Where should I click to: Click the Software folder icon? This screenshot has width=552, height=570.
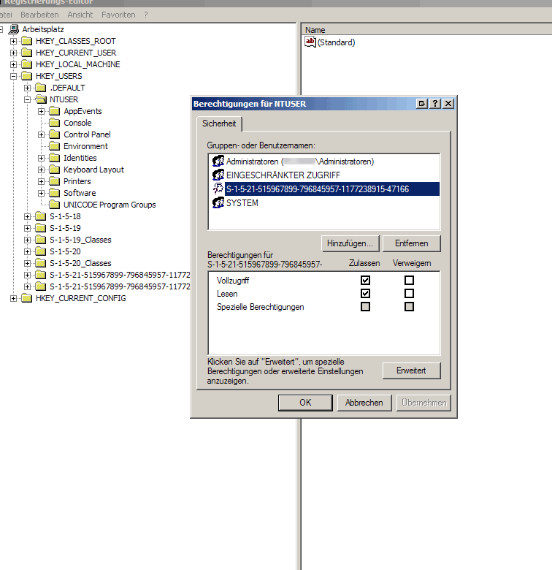point(55,193)
